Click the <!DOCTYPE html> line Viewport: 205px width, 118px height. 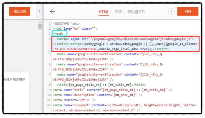(66, 23)
